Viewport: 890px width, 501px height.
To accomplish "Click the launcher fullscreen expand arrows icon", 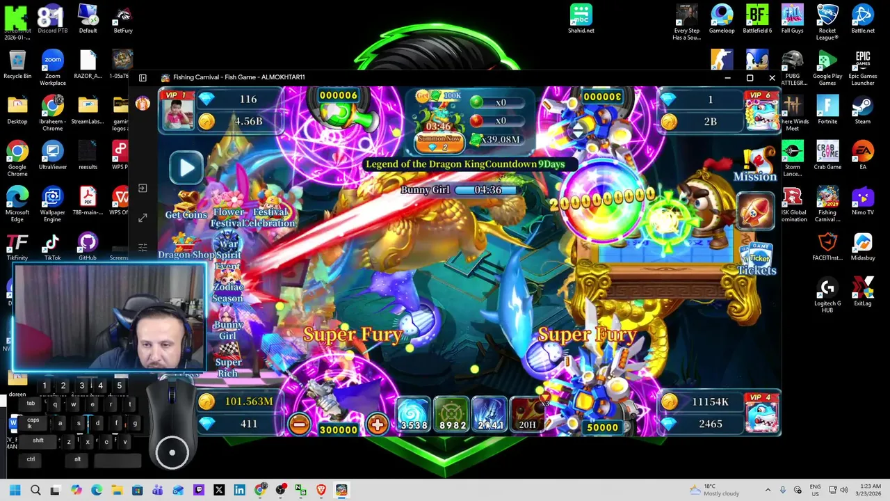I will pos(143,218).
